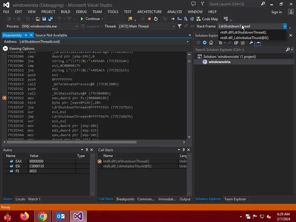This screenshot has height=222, width=296.
Task: Click Collapse All icon in Solution Explorer
Action: click(x=236, y=43)
